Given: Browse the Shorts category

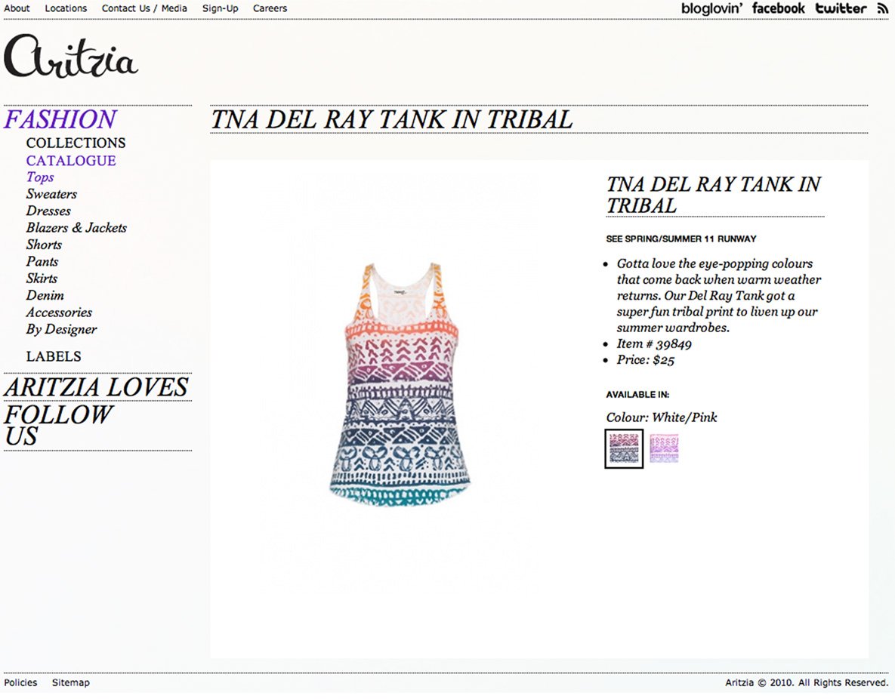Looking at the screenshot, I should (x=44, y=245).
